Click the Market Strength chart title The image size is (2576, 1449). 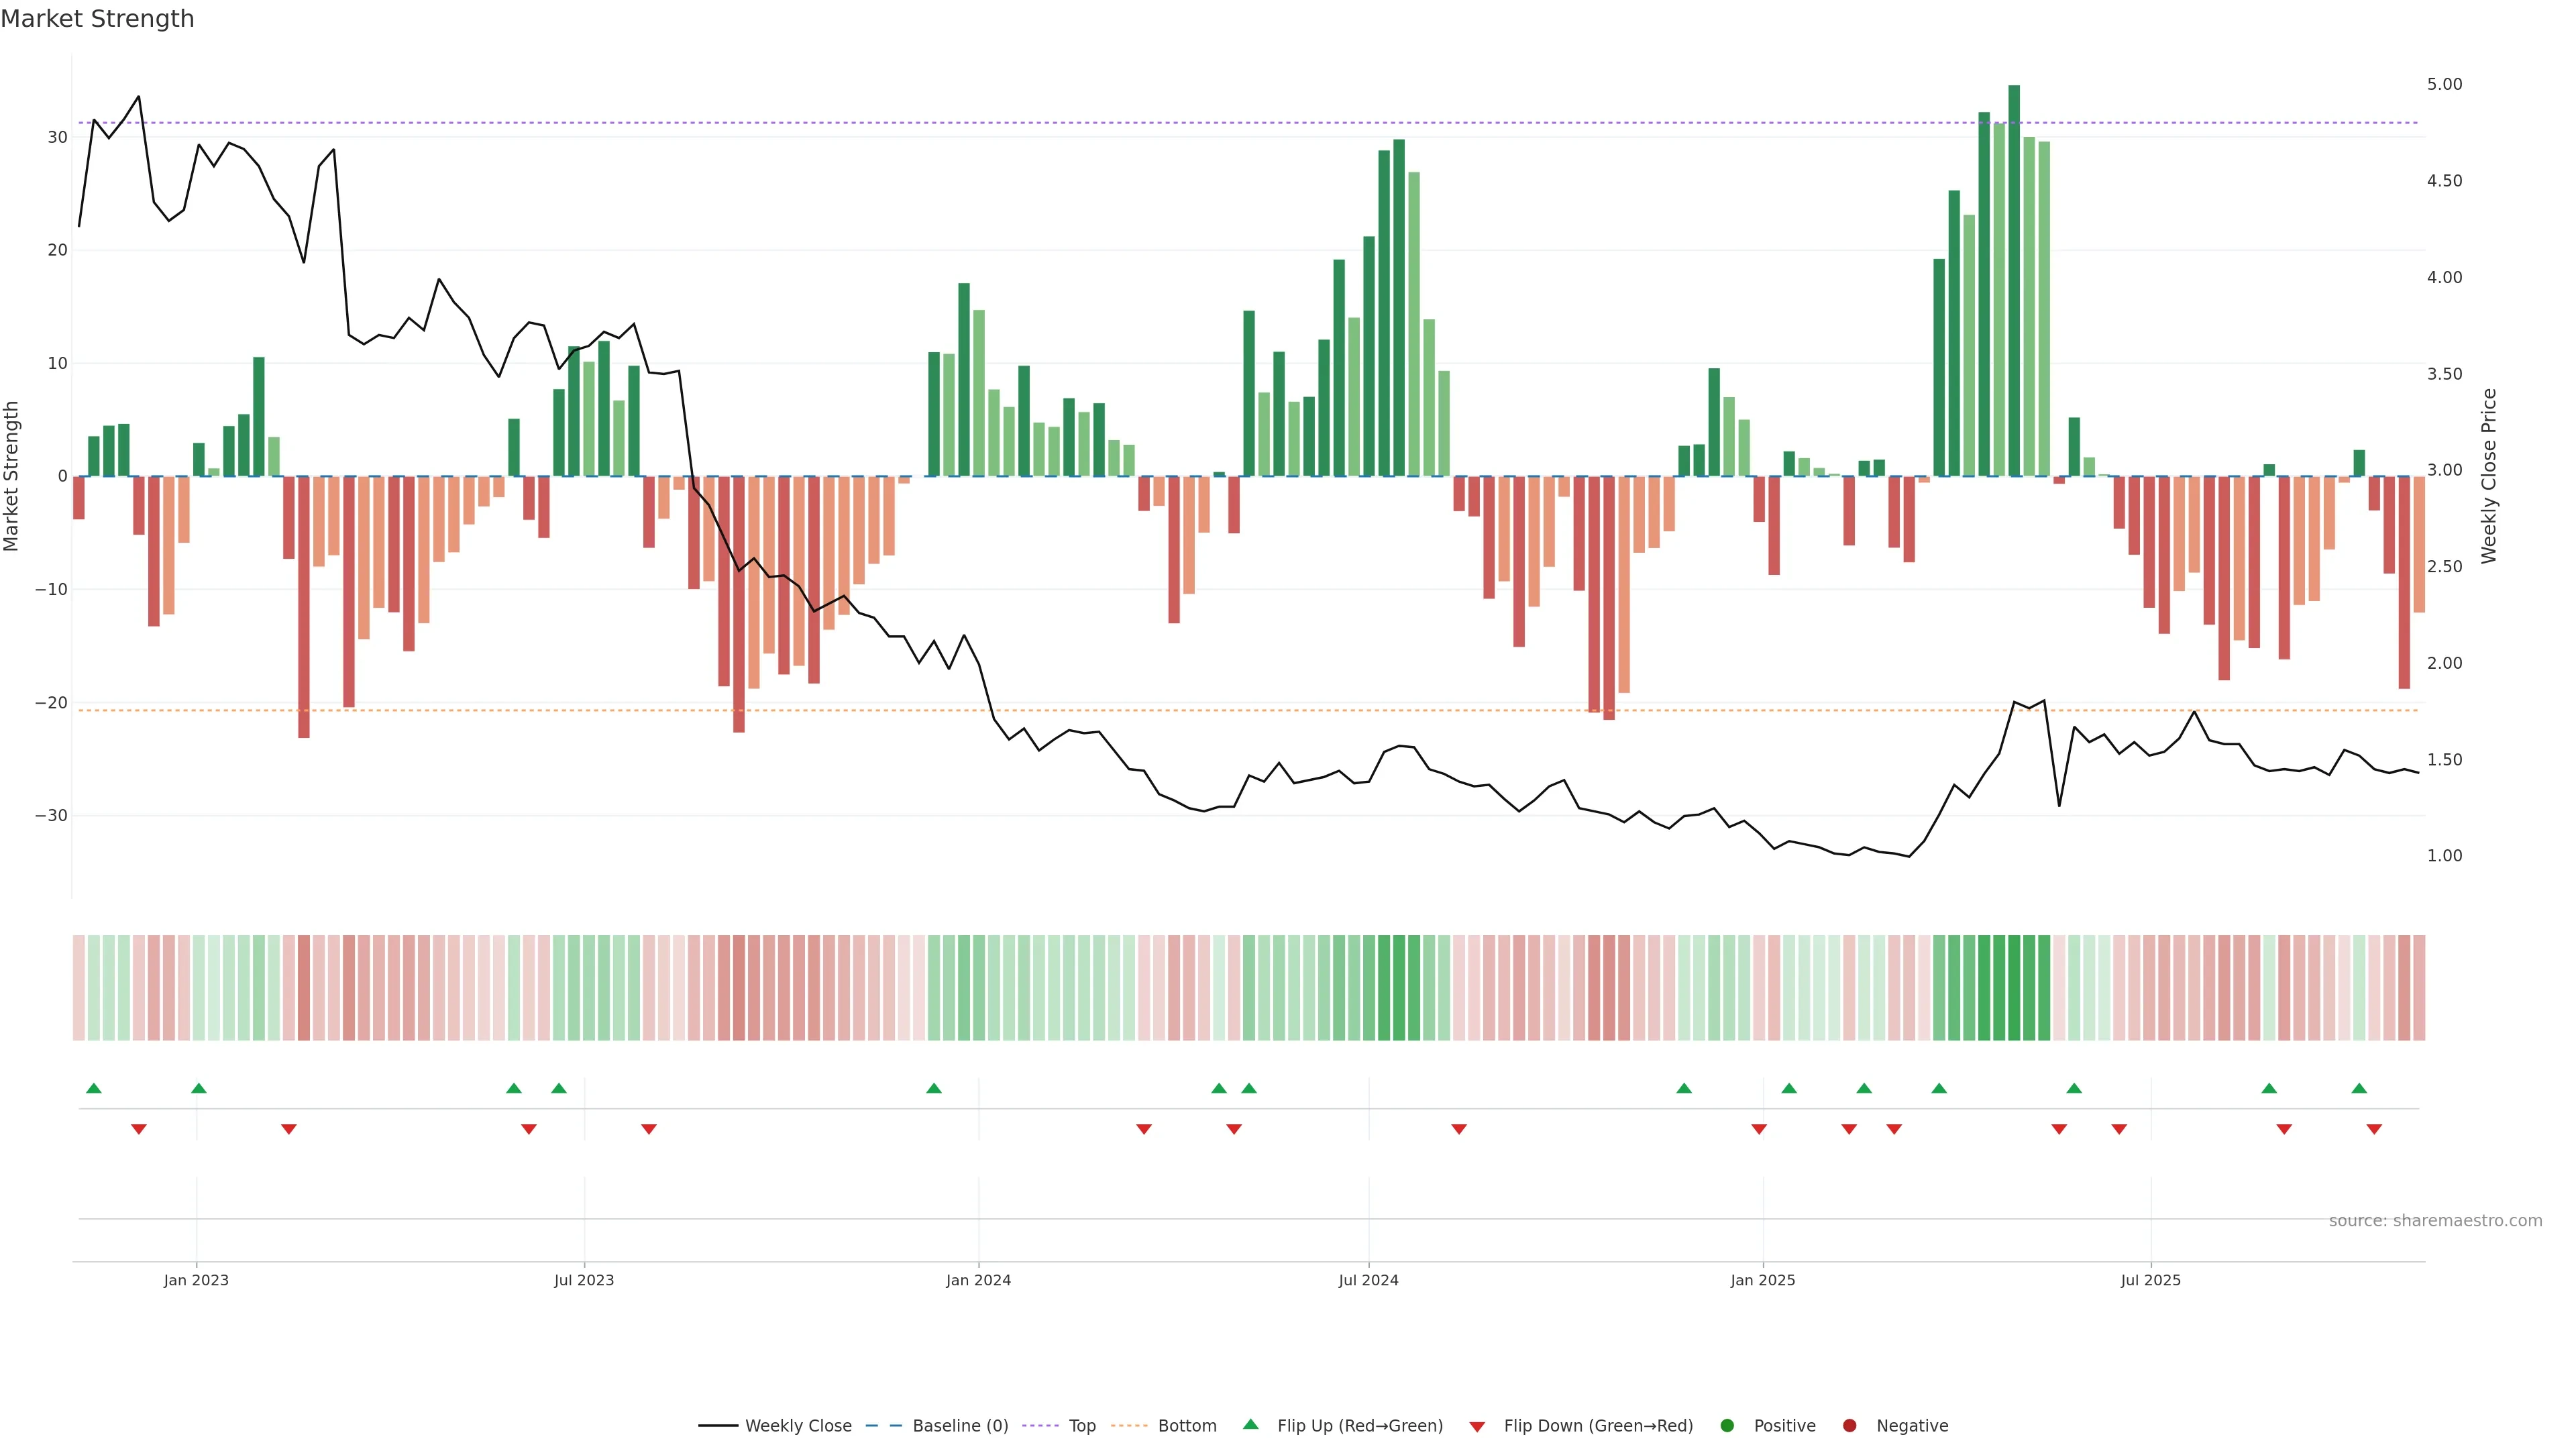(x=97, y=19)
